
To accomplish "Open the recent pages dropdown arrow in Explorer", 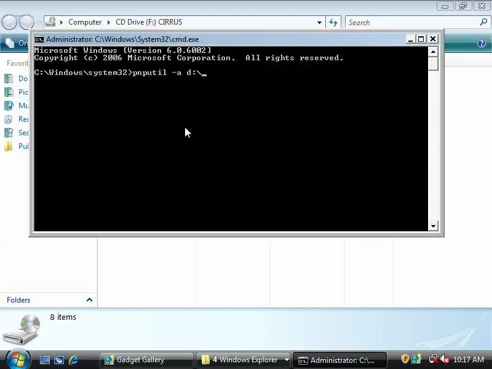I will click(39, 22).
